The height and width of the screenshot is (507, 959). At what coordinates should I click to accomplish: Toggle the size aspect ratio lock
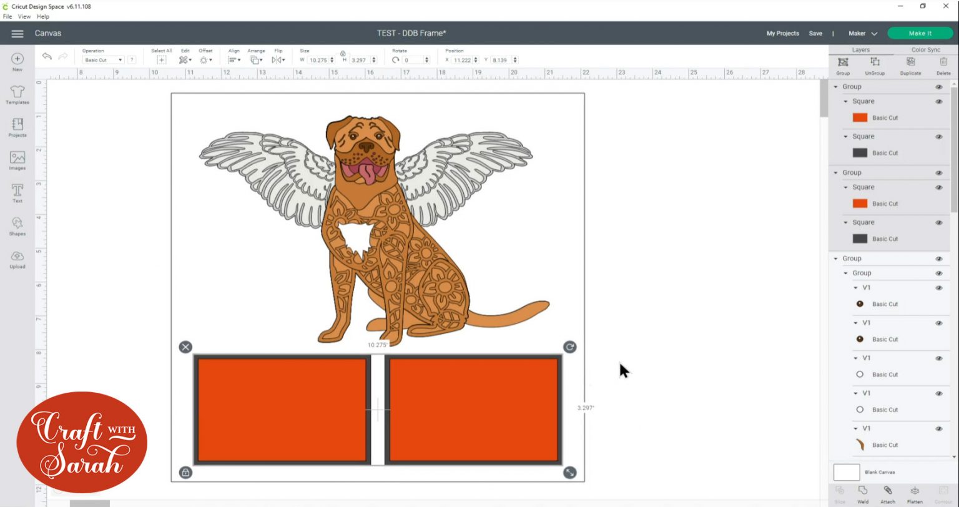point(343,54)
